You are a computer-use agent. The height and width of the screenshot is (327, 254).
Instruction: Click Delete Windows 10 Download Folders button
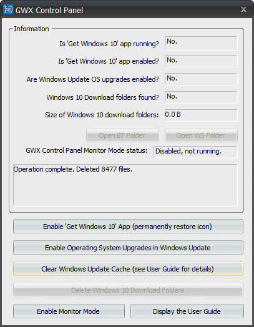(x=128, y=290)
